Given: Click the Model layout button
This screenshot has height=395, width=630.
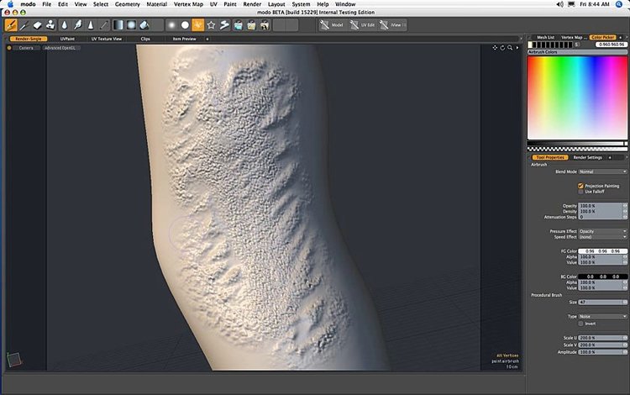Looking at the screenshot, I should (333, 25).
